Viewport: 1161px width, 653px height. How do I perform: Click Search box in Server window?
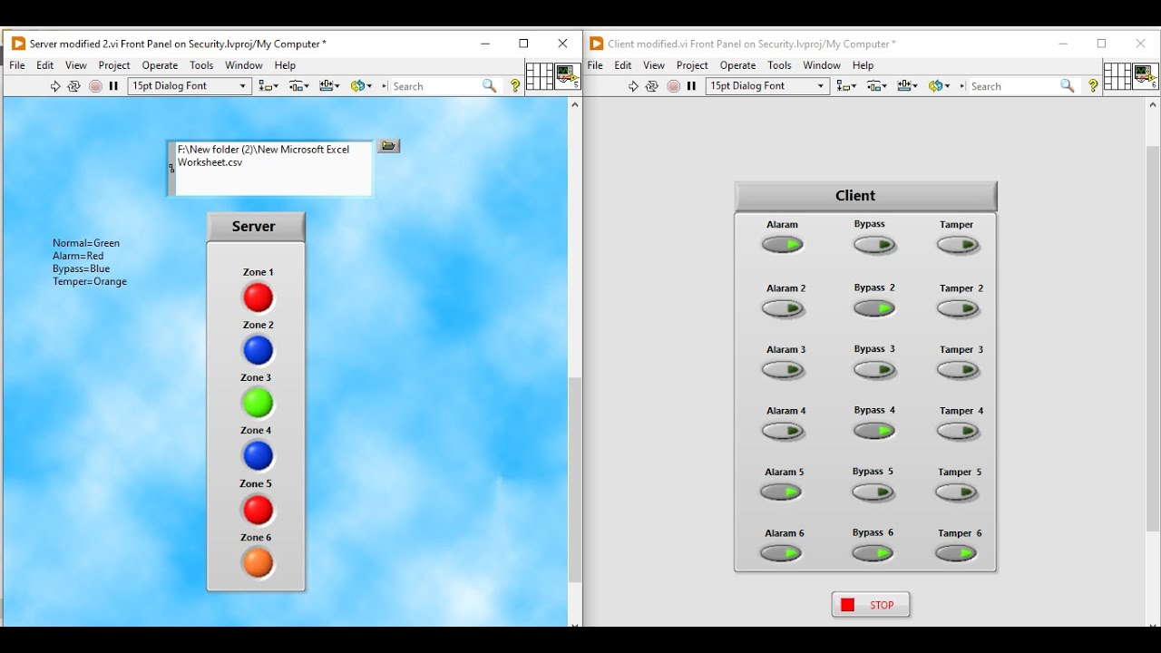click(x=435, y=86)
